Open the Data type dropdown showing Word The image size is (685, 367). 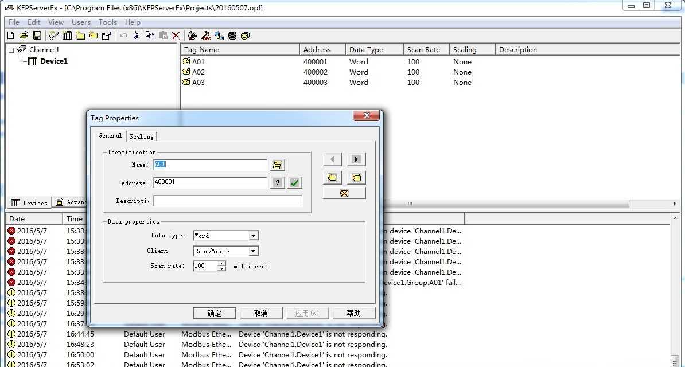(x=254, y=236)
